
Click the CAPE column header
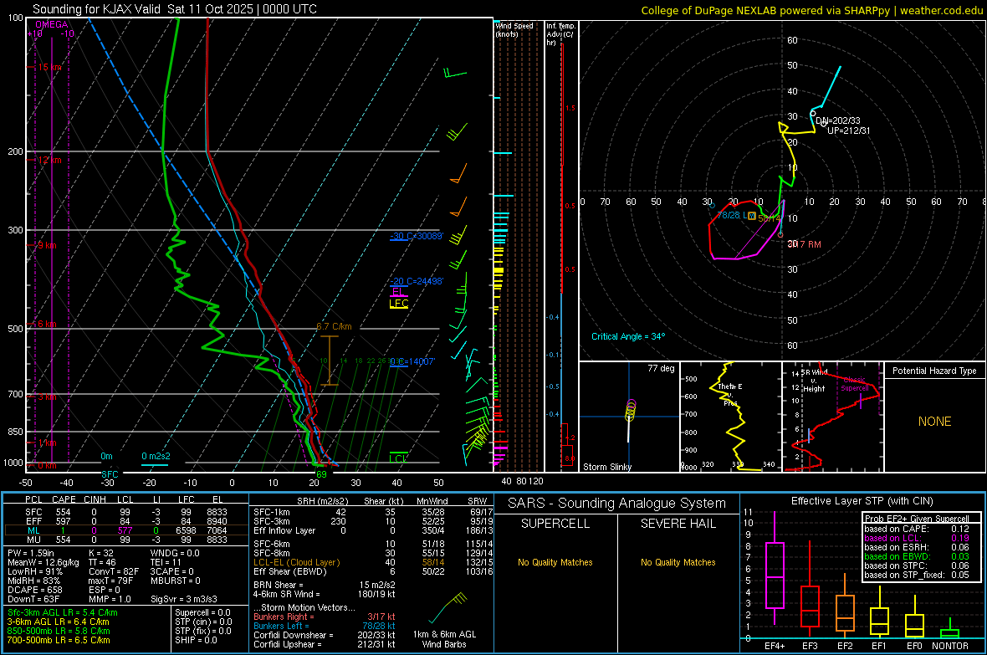point(64,499)
